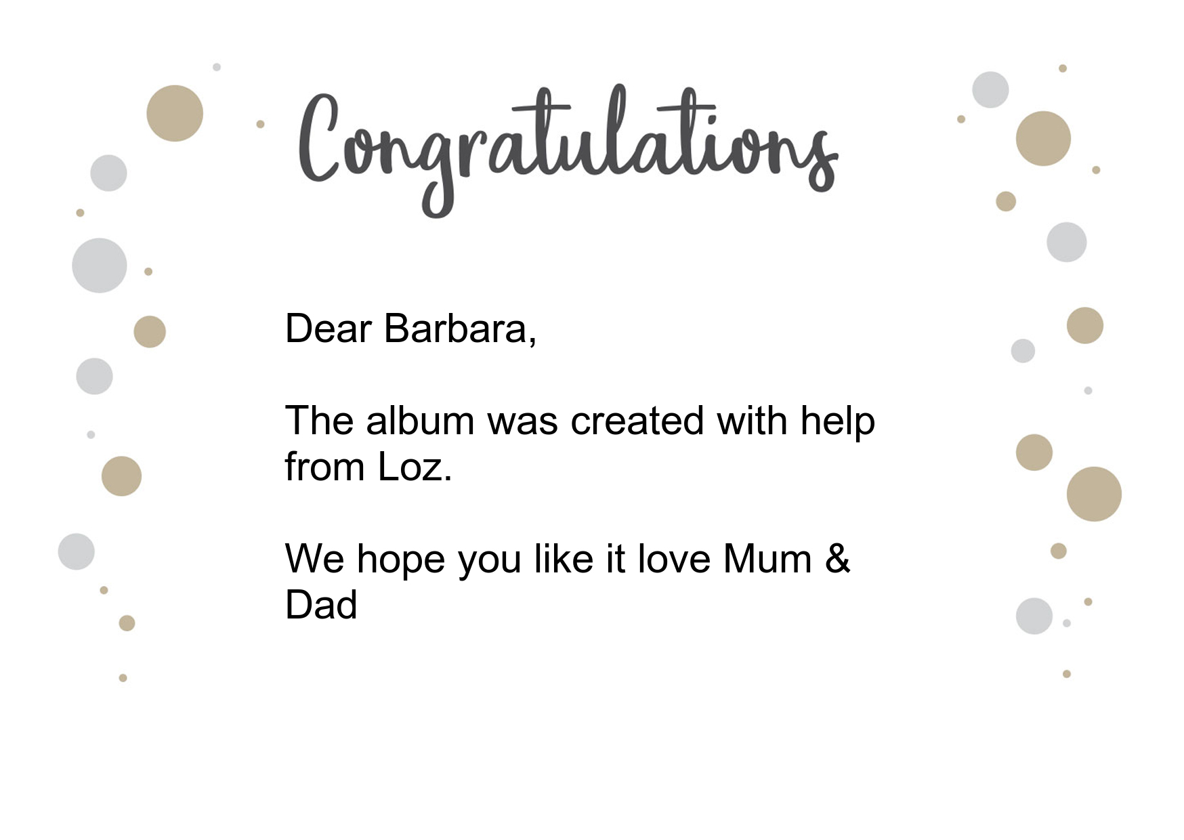Click the large tan circle right of Congratulations
This screenshot has width=1184, height=840.
click(1043, 138)
